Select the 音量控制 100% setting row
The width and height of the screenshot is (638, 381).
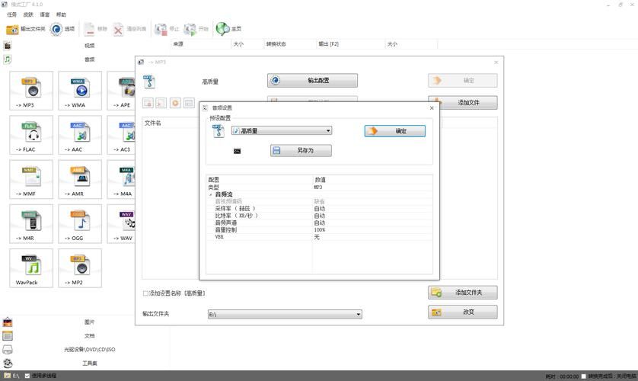point(259,229)
